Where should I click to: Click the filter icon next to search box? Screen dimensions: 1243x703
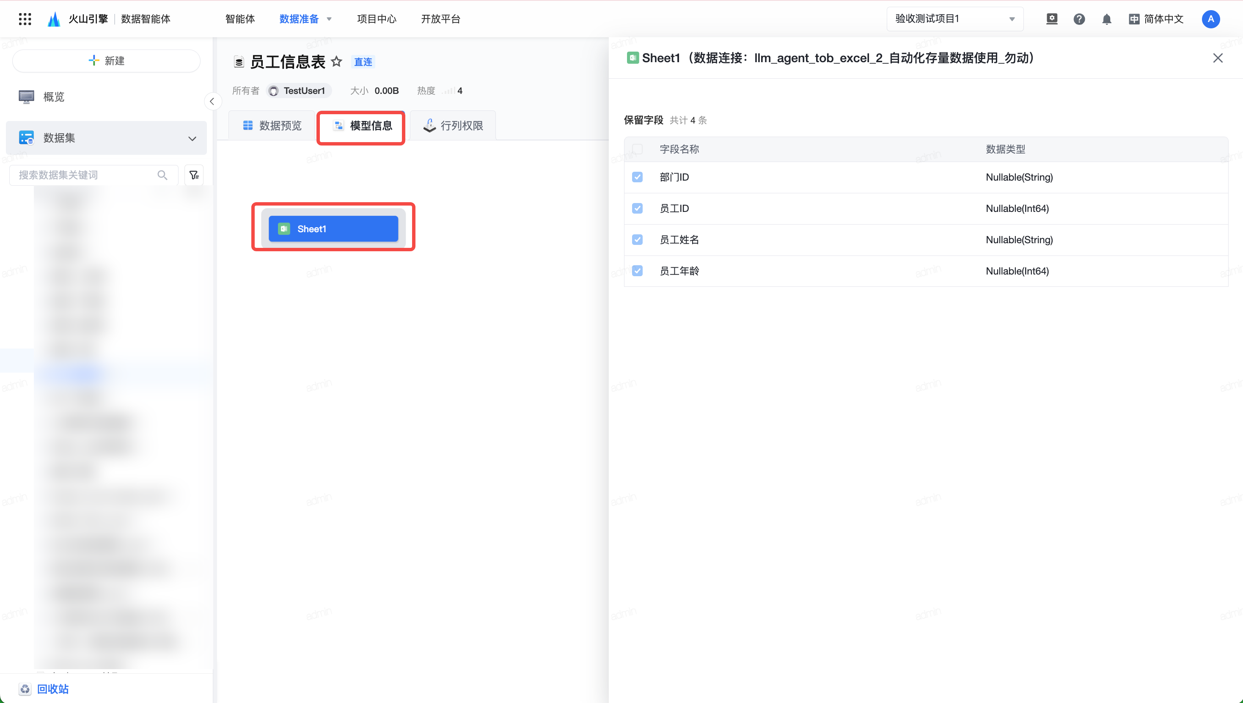tap(194, 175)
